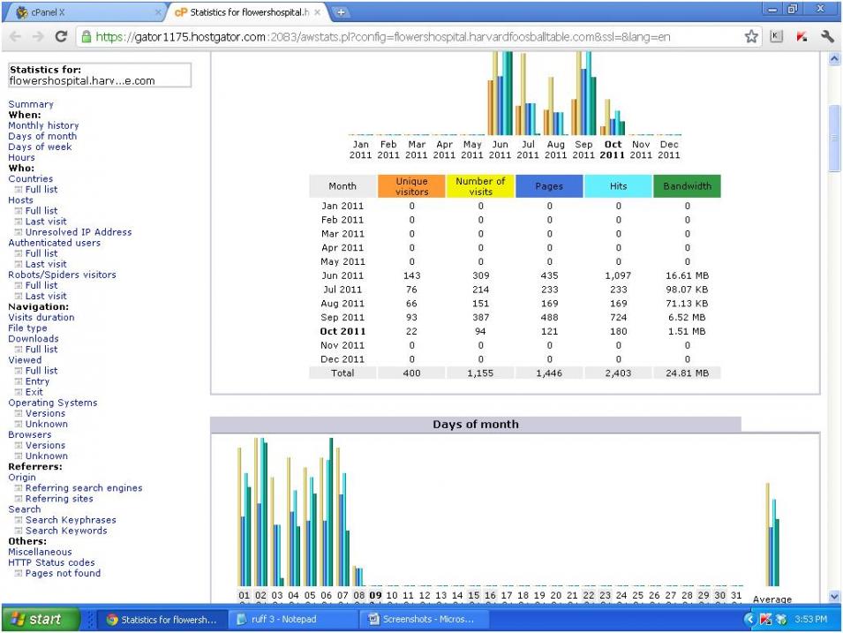This screenshot has width=843, height=633.
Task: Click the Kaspersky K extension icon
Action: pyautogui.click(x=777, y=37)
